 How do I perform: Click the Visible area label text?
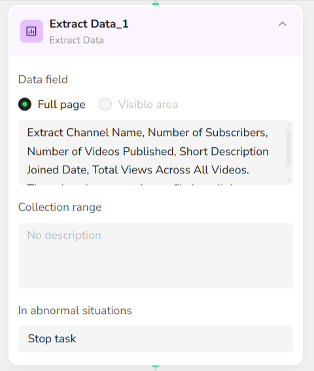(148, 104)
